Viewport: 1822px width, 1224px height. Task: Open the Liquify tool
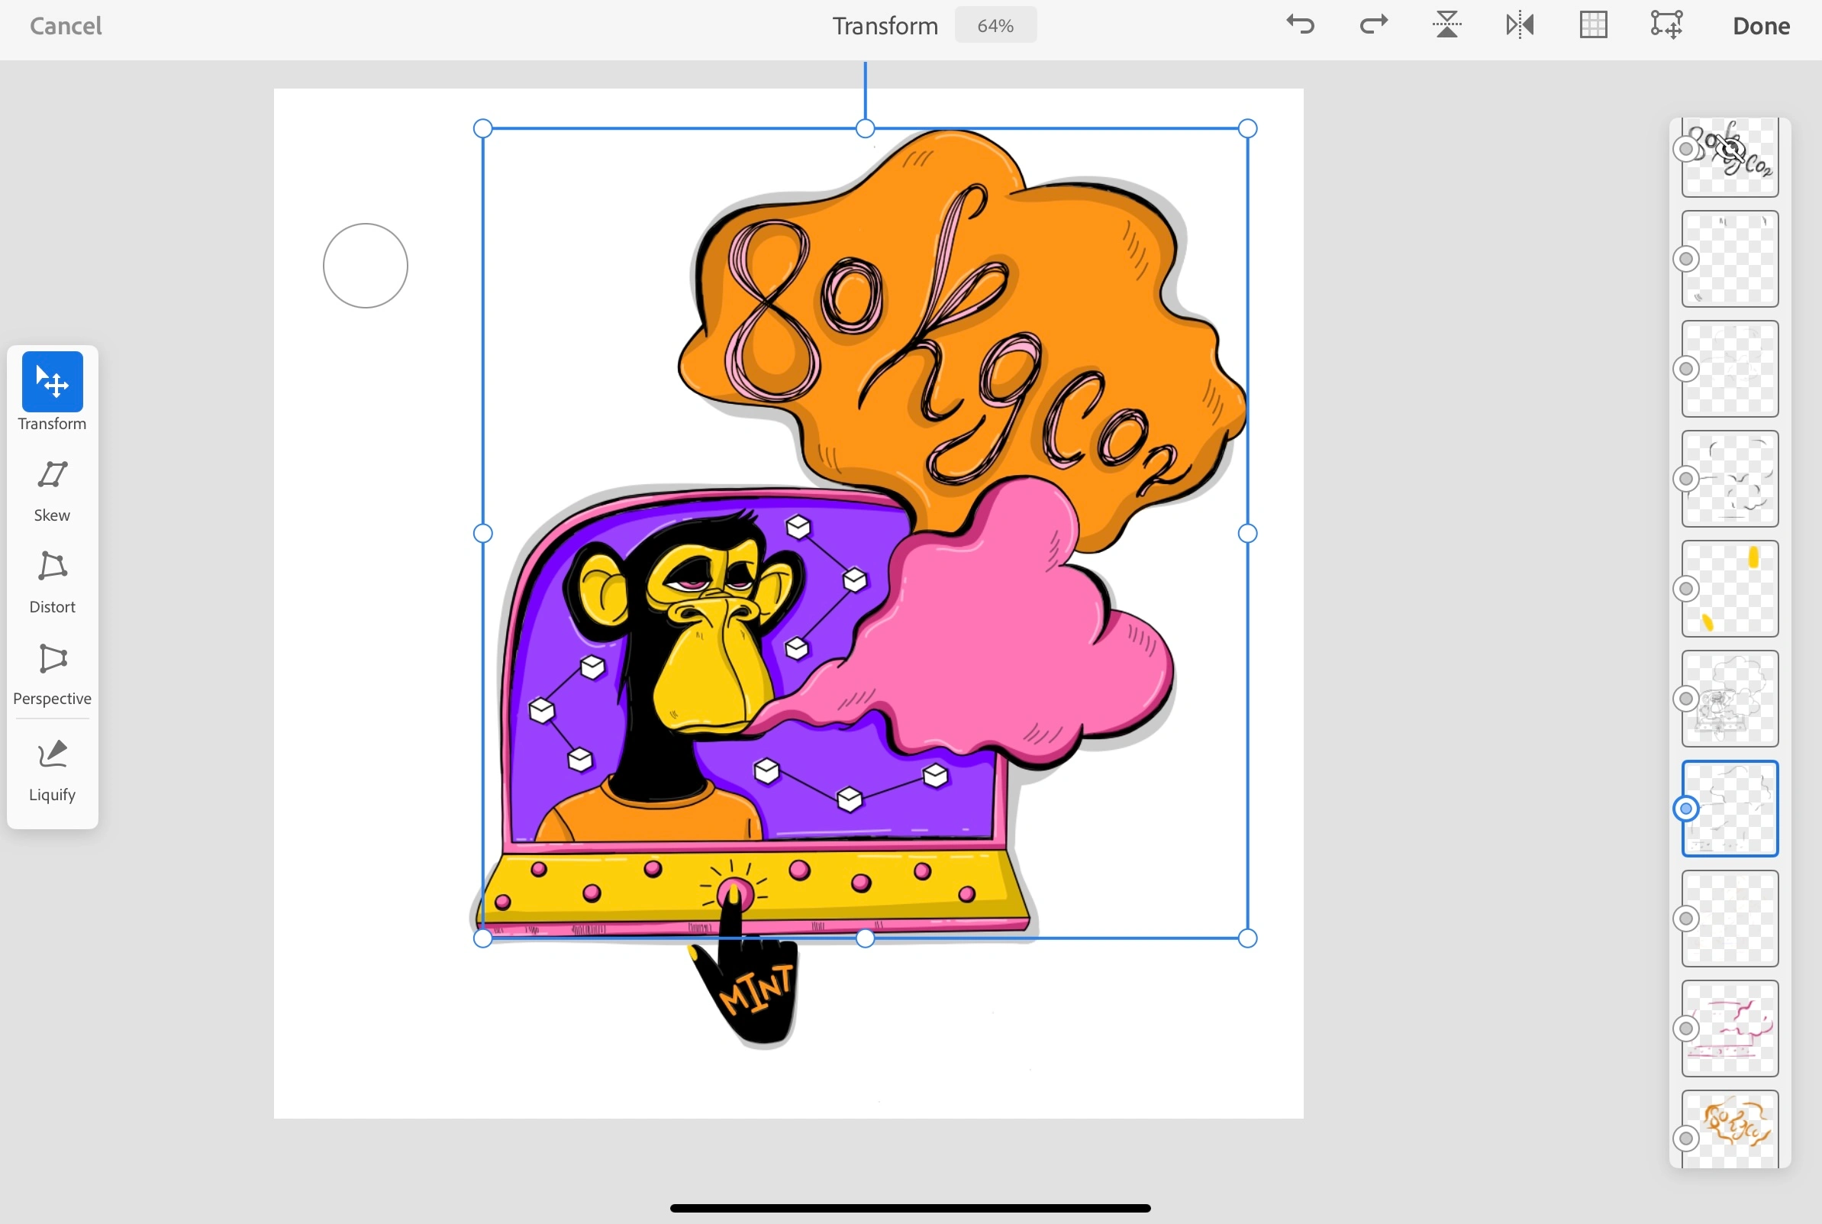point(52,770)
